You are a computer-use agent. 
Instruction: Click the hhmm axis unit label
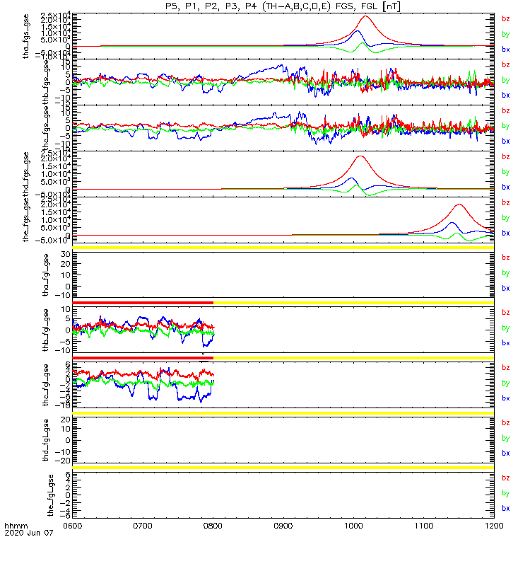pos(16,526)
